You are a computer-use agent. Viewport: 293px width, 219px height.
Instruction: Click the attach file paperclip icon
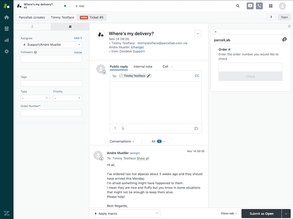(x=123, y=129)
